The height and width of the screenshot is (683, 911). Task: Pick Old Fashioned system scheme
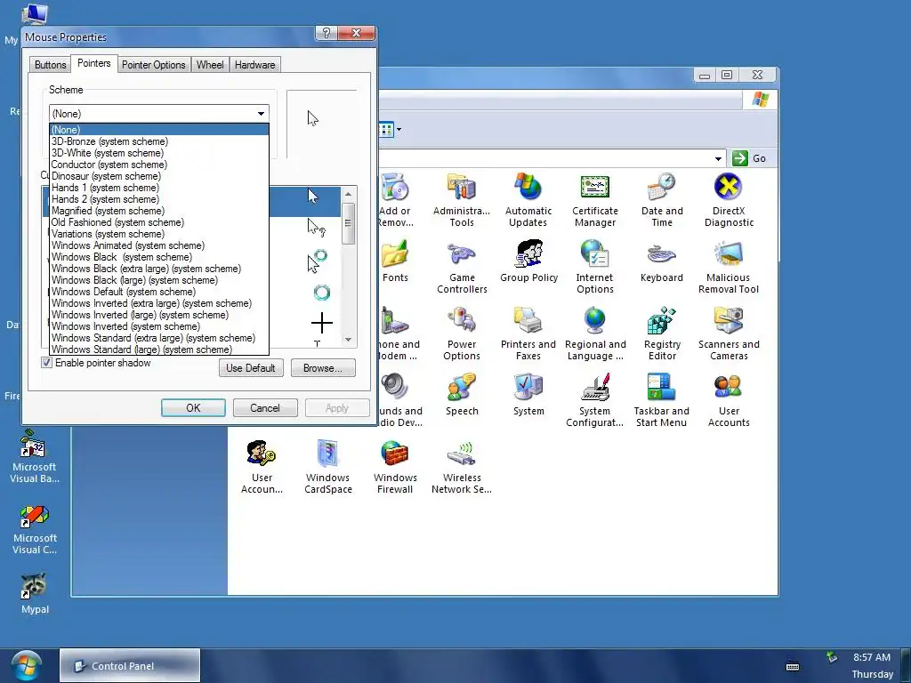158,221
